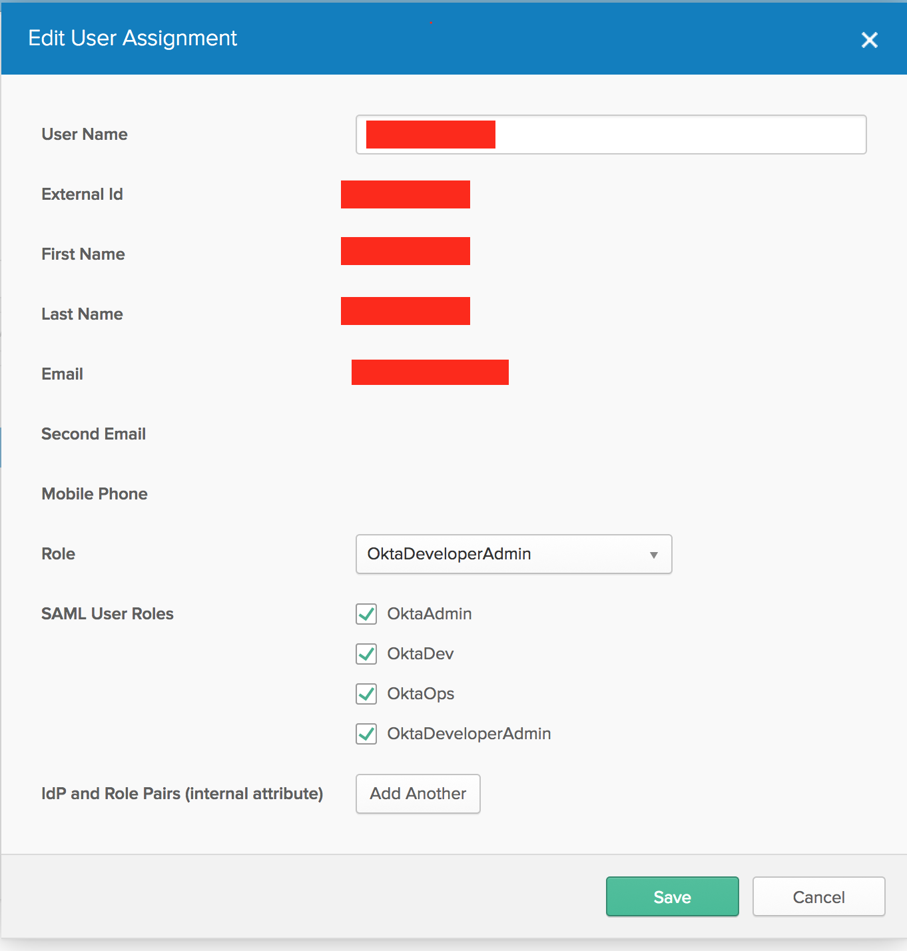Open the Role dropdown showing OktaDeveloperAdmin

point(513,554)
